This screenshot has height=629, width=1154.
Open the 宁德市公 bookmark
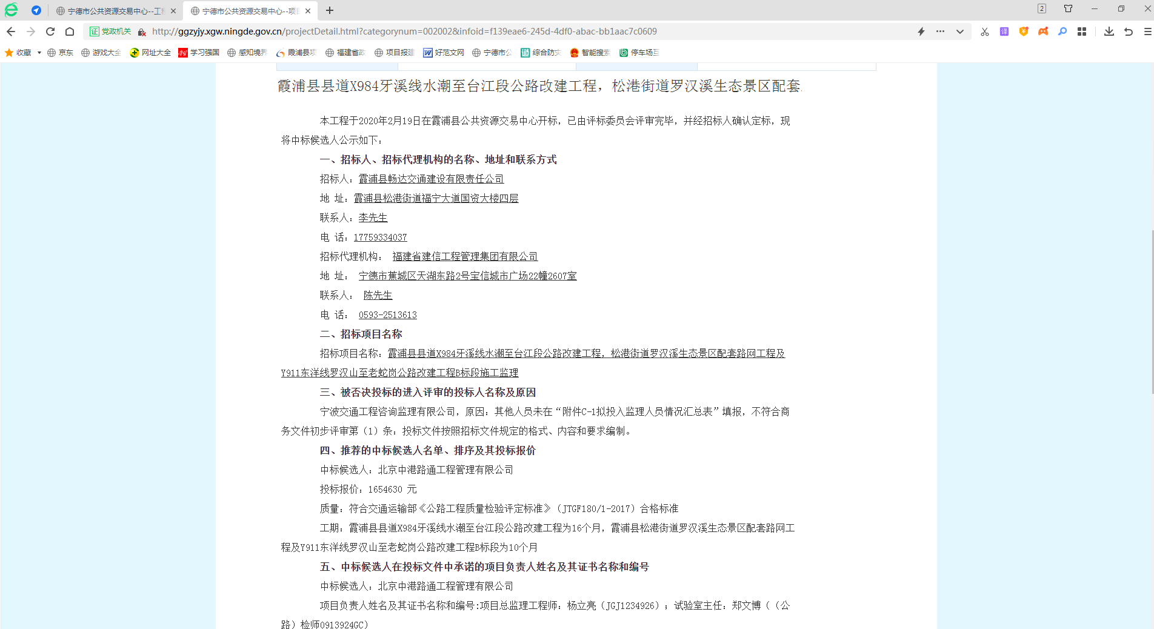coord(492,53)
